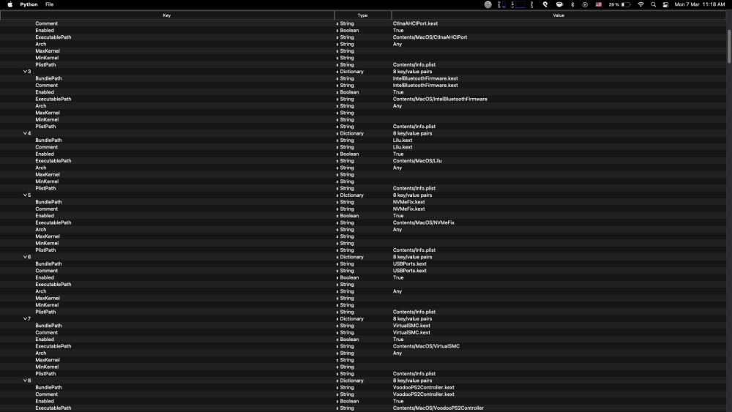Select BundlePath value USBPorts.kext
Image resolution: width=732 pixels, height=412 pixels.
pyautogui.click(x=409, y=264)
